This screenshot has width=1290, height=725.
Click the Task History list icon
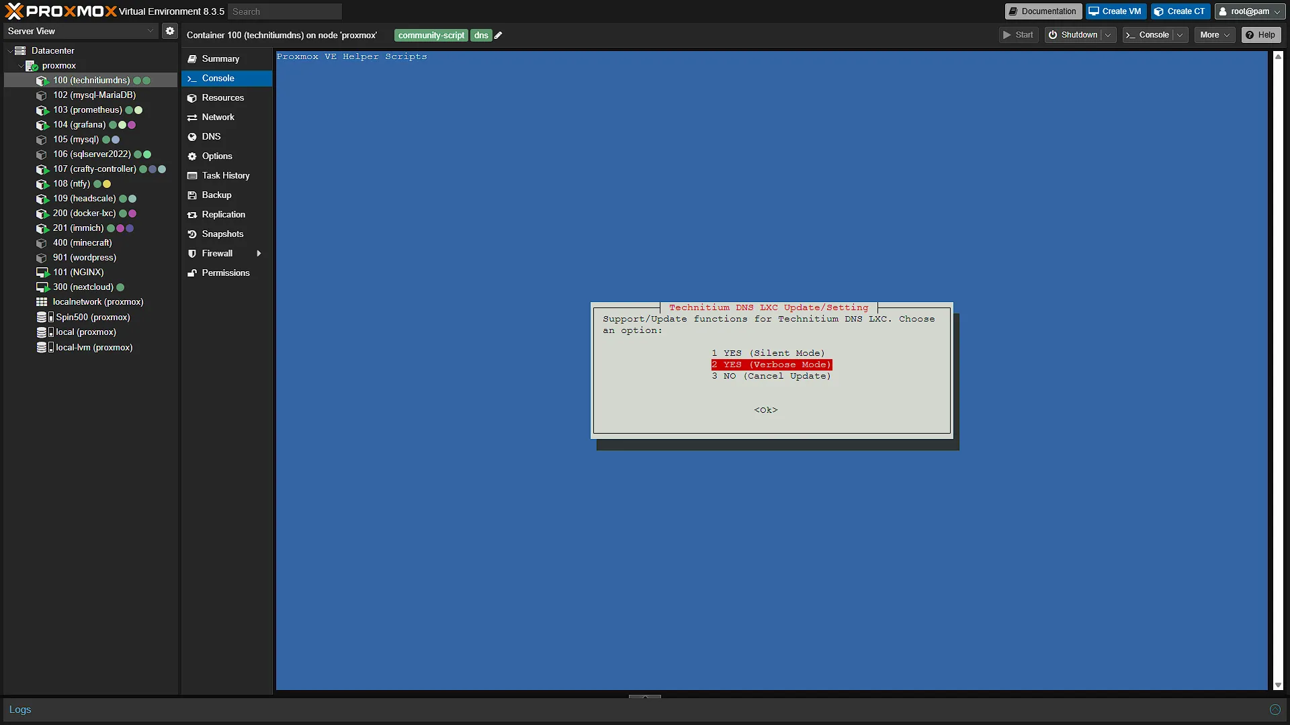192,176
